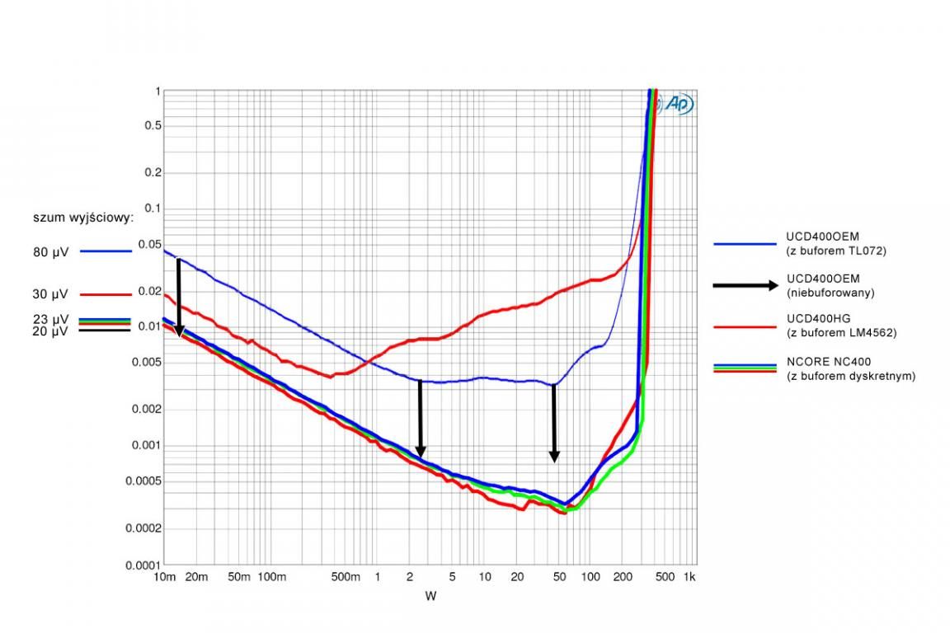Select the tri-color legend line for NCORE NC400
950x633 pixels.
click(x=745, y=368)
